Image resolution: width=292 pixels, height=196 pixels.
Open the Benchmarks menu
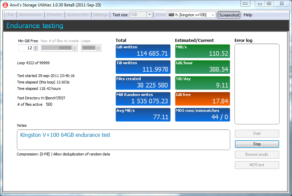30,15
